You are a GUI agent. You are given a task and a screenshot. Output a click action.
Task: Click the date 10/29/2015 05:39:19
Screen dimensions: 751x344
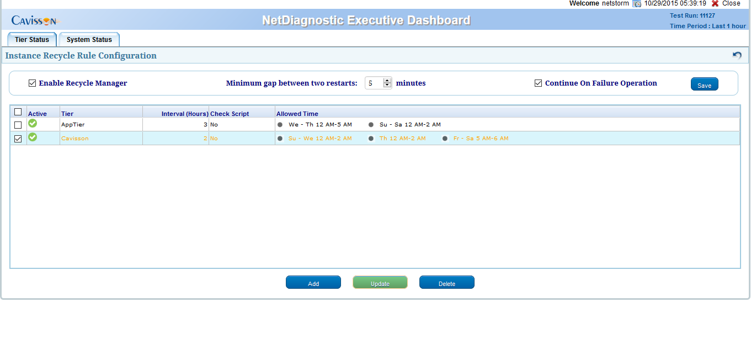click(x=675, y=3)
